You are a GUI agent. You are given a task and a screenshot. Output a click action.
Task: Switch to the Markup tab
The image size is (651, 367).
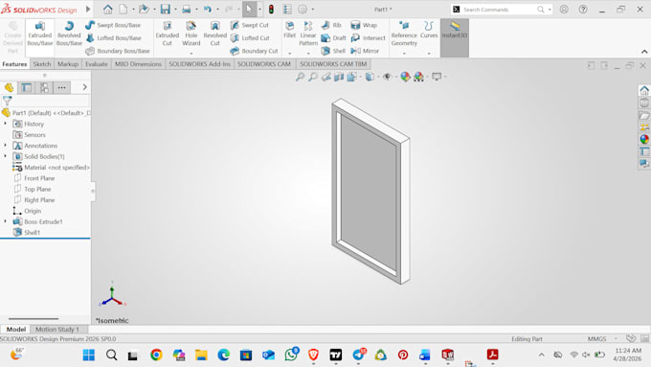[x=68, y=64]
